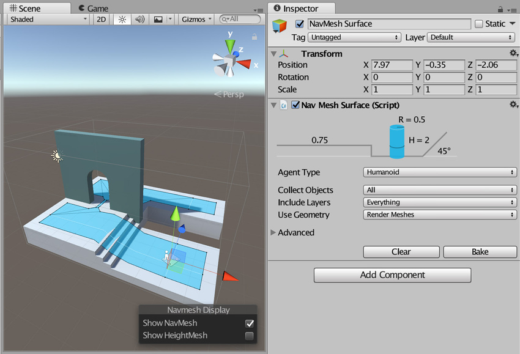520x354 pixels.
Task: Open the Agent Type dropdown
Action: pos(439,172)
